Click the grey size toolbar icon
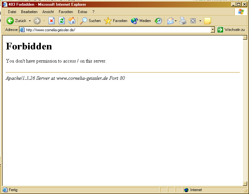This screenshot has width=249, height=194. [193, 21]
